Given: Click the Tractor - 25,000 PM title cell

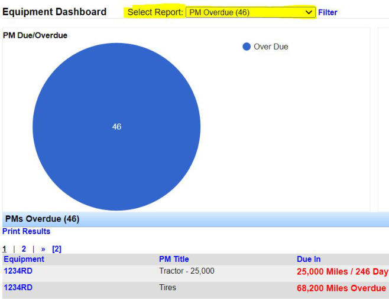Looking at the screenshot, I should pos(187,271).
